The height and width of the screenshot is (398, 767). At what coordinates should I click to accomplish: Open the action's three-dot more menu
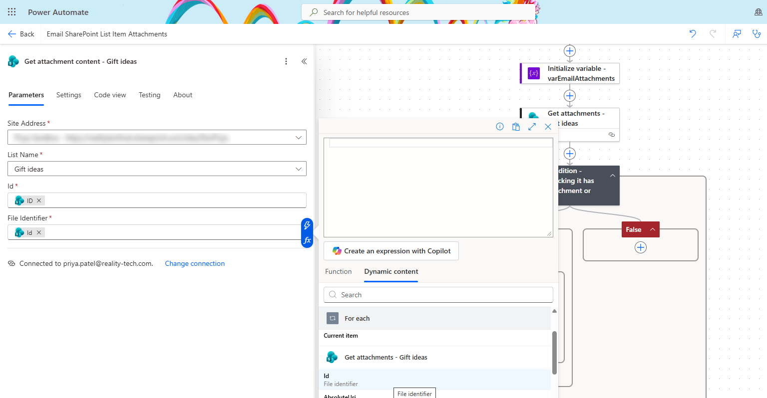tap(286, 61)
